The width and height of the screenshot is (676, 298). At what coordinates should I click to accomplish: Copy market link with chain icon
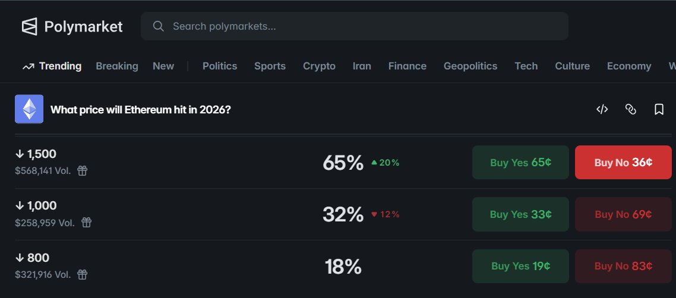tap(631, 109)
